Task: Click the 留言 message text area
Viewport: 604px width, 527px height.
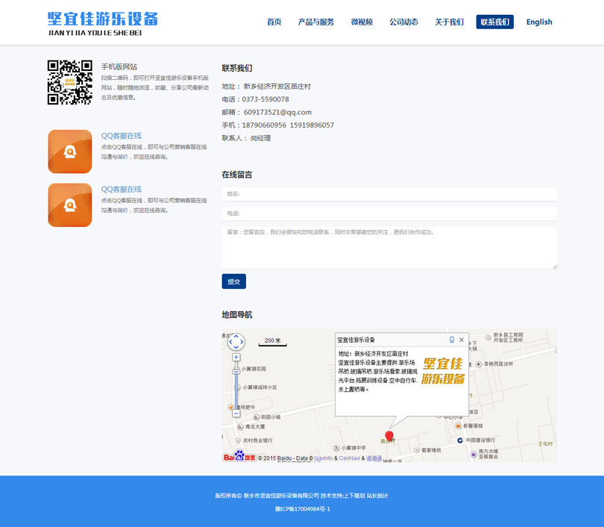Action: [x=389, y=247]
